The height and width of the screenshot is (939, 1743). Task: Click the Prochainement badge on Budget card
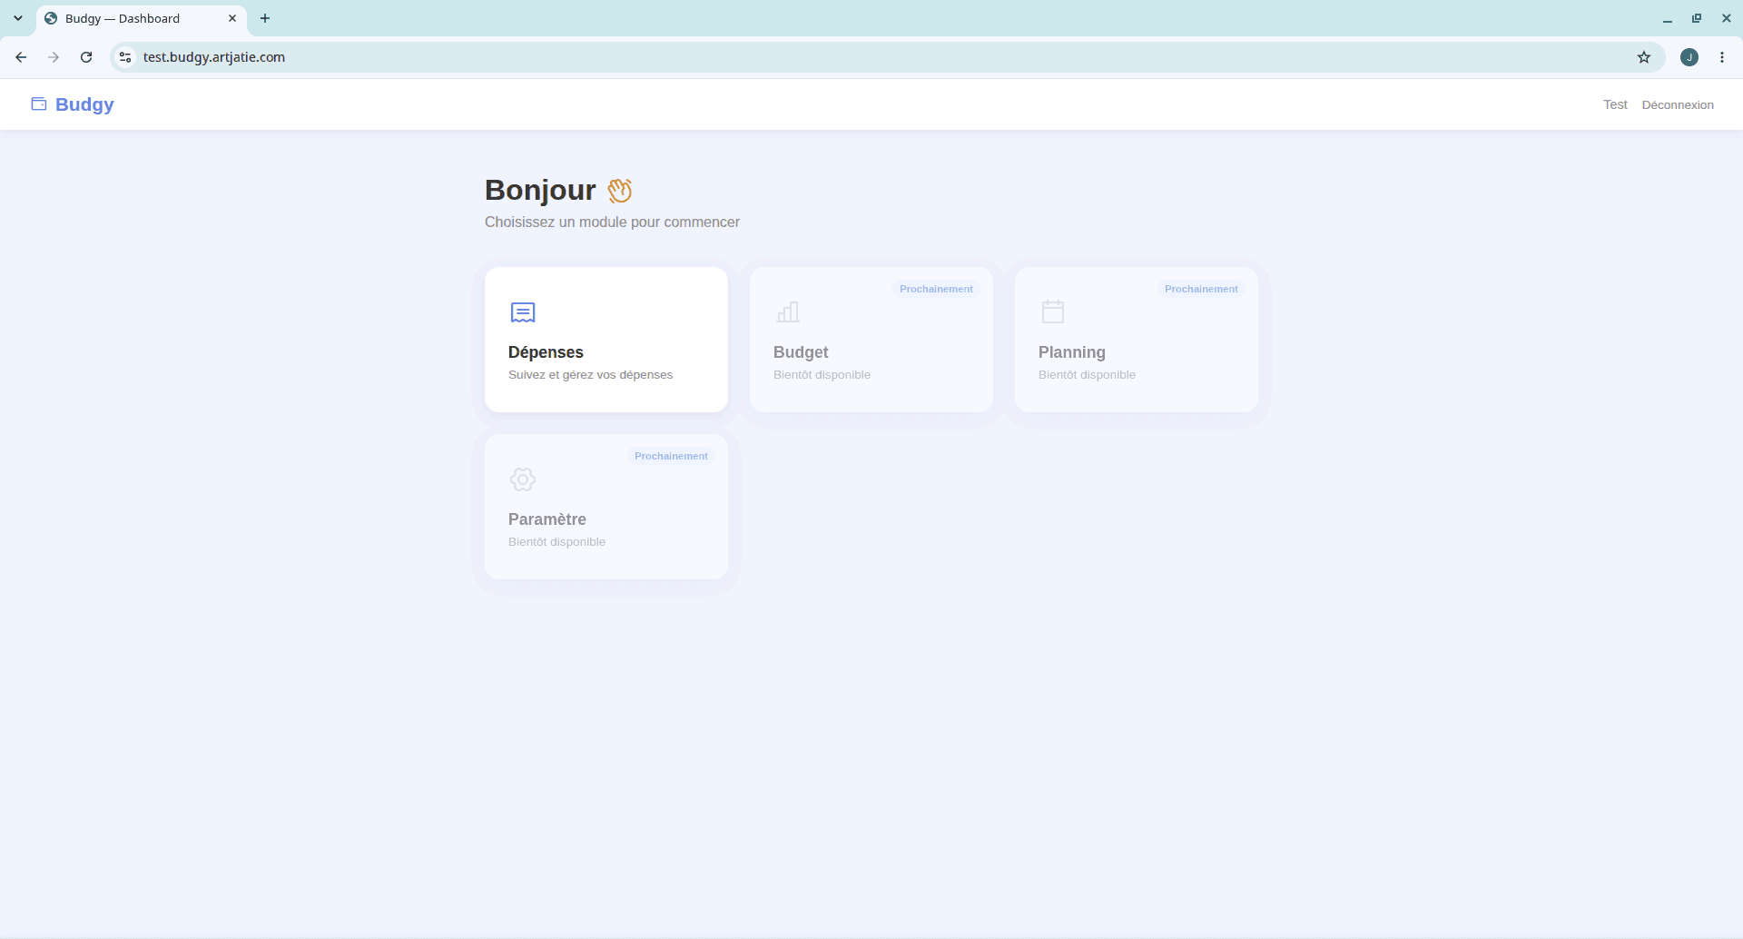[936, 289]
